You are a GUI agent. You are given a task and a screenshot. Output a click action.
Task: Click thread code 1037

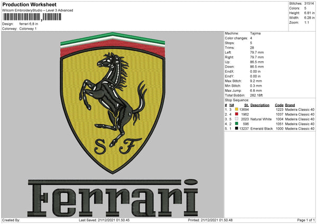pyautogui.click(x=279, y=115)
